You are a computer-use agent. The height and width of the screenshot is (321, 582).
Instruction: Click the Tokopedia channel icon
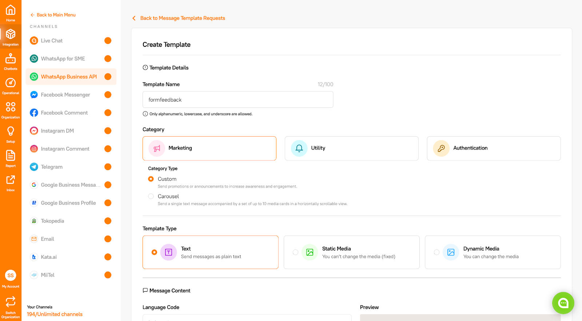[34, 221]
